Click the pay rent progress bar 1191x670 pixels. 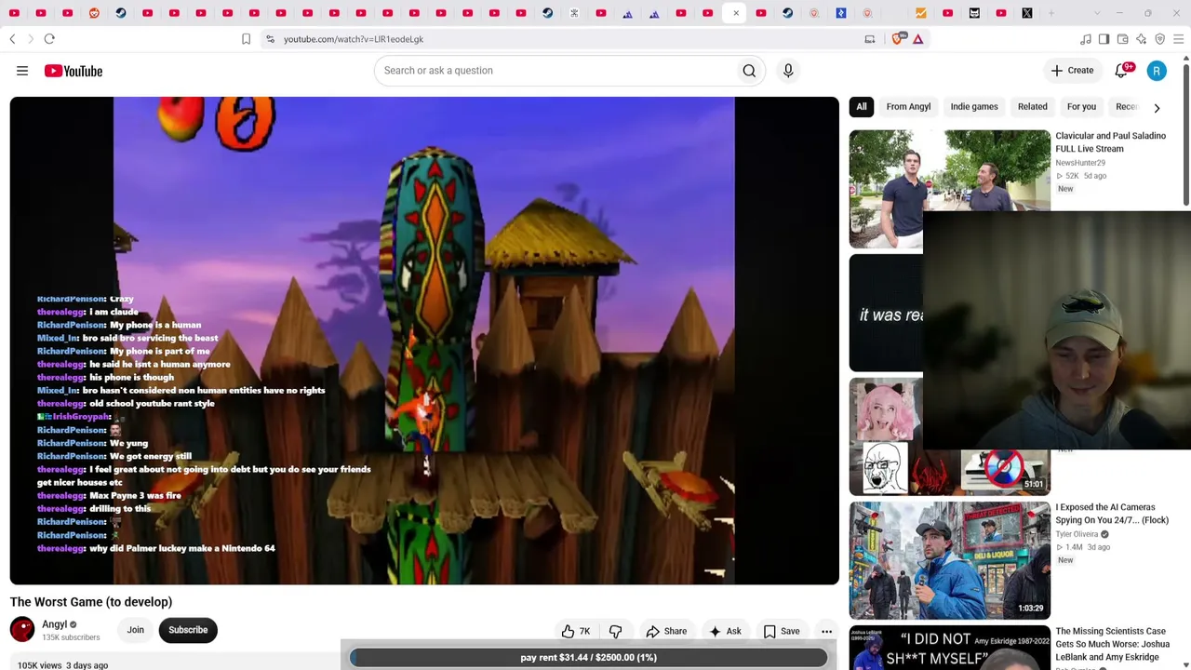pos(588,657)
